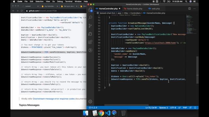
Task: Click the broadcastMessage function name
Action: (137, 23)
